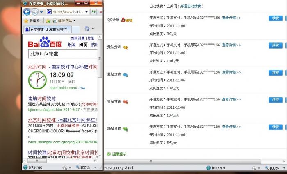Click the 18:09:02 time display
This screenshot has height=174, width=287.
click(x=61, y=75)
